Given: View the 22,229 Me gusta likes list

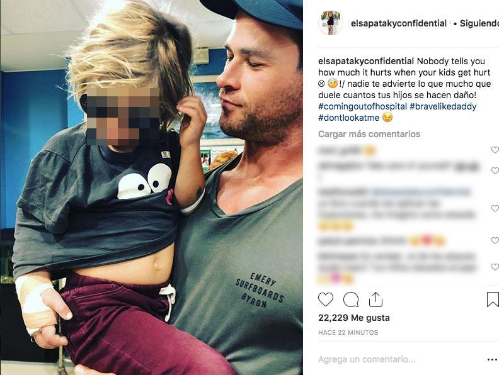Looking at the screenshot, I should [x=354, y=318].
